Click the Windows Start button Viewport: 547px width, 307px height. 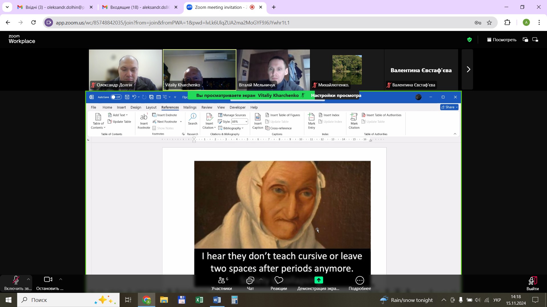(9, 300)
